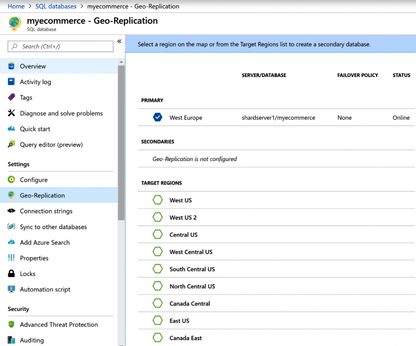Open the Automation script menu item
416x346 pixels.
click(x=45, y=289)
